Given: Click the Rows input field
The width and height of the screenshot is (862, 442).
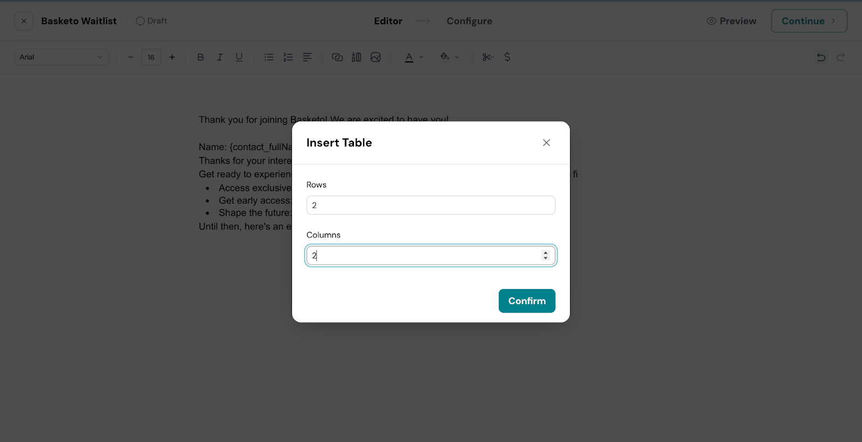Looking at the screenshot, I should point(430,205).
